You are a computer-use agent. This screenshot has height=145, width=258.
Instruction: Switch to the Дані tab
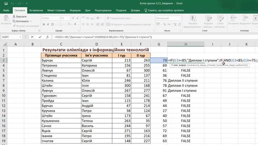88,10
